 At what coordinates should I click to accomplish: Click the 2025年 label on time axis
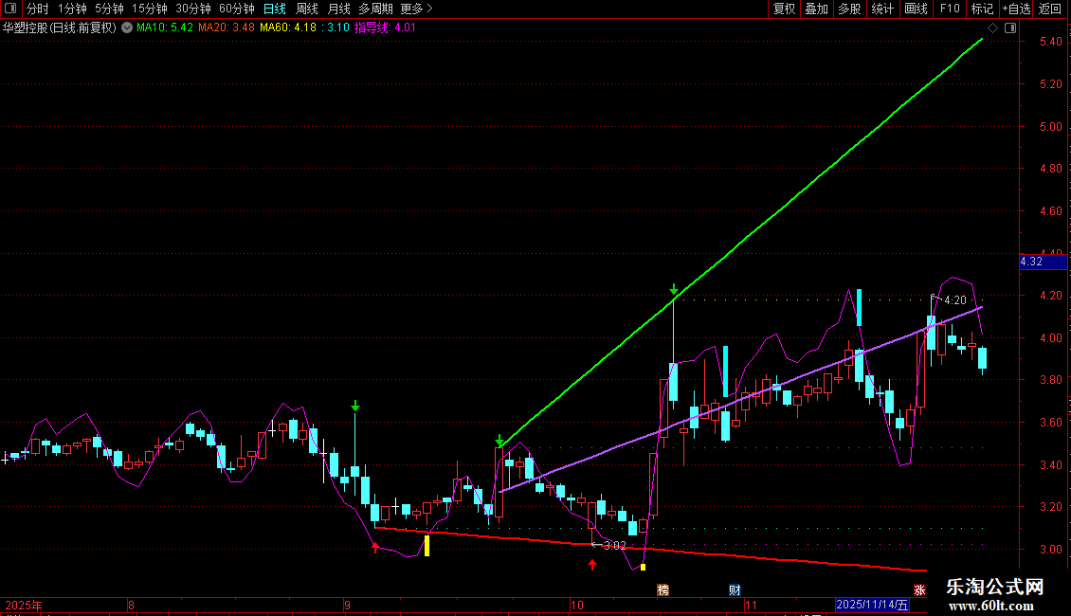coord(24,605)
